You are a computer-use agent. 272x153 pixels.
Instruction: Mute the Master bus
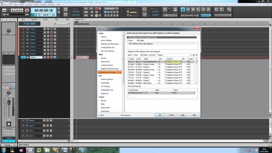(45, 120)
